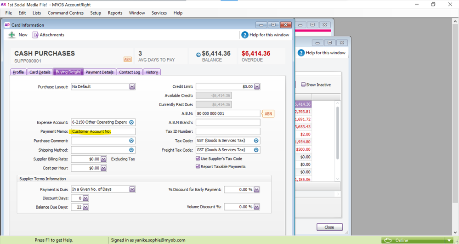Open the Purchase Comment lookup arrow
459x244 pixels.
pos(131,141)
